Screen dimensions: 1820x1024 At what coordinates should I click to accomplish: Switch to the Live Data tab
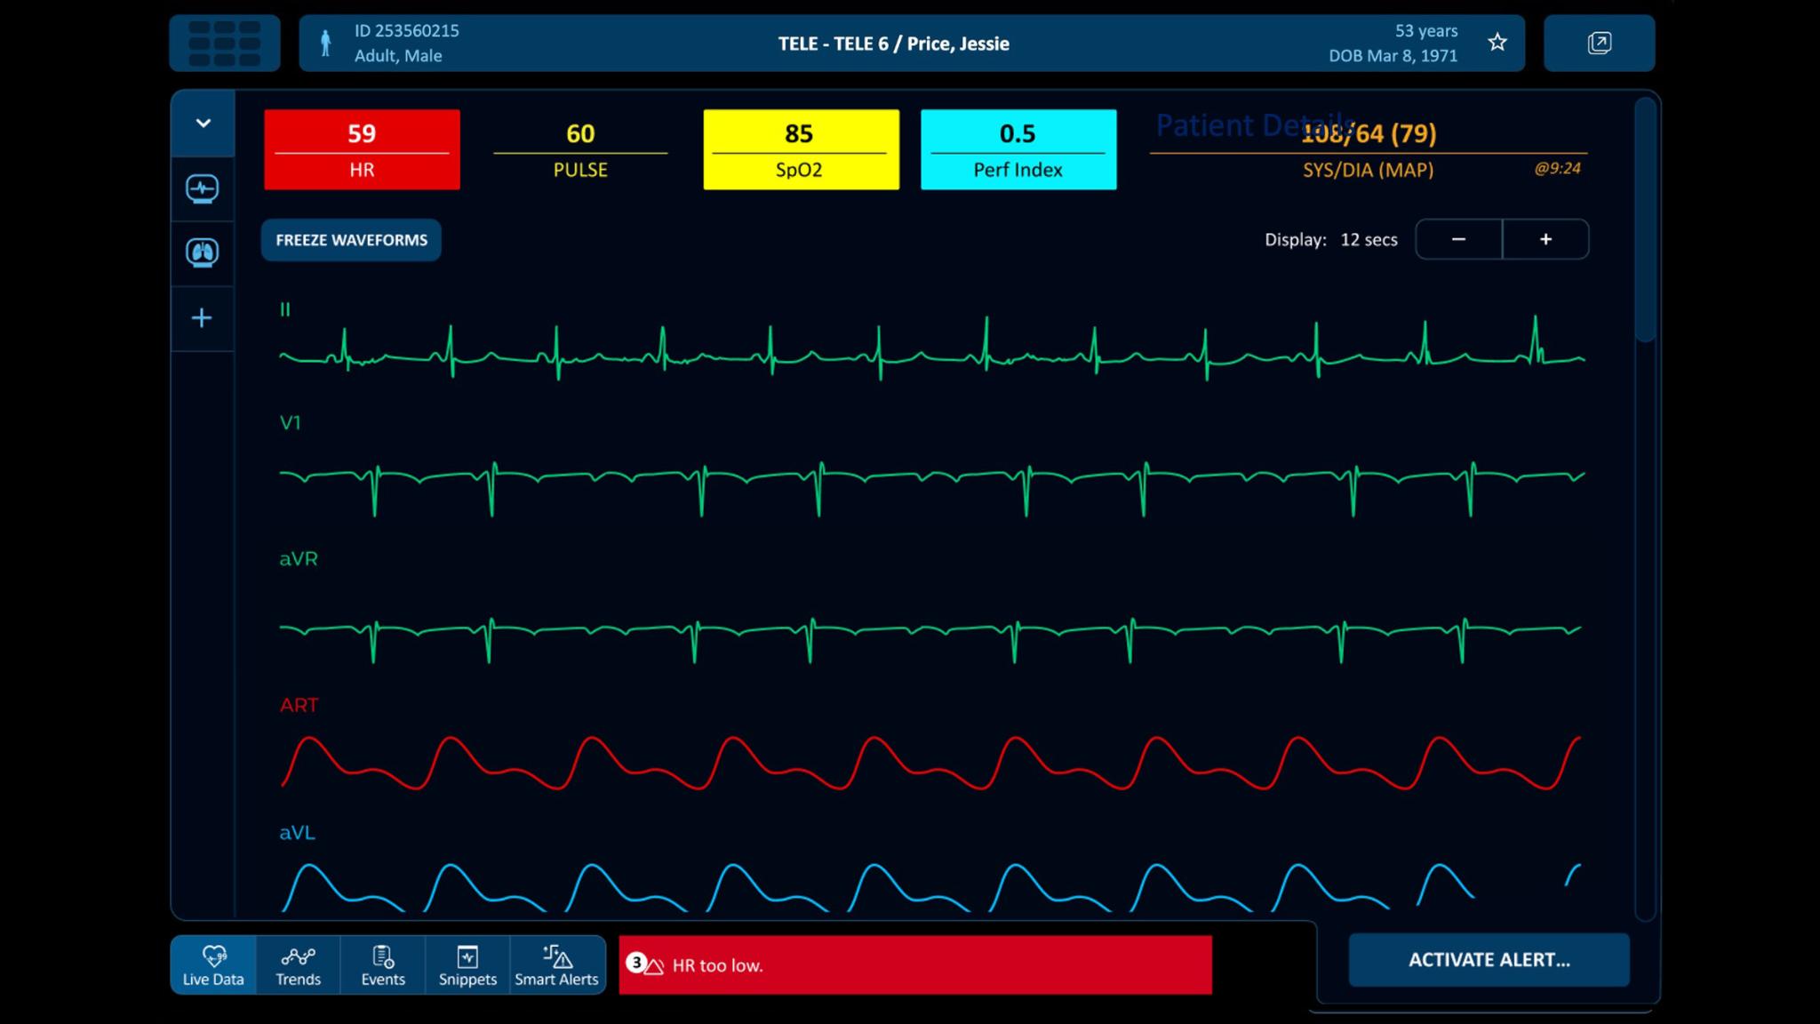click(213, 964)
